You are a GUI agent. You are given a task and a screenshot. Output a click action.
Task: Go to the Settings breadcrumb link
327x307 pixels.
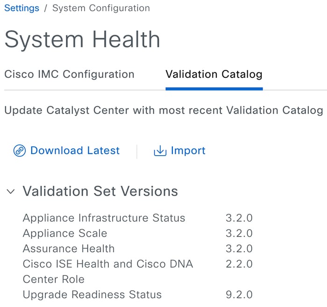[x=21, y=8]
